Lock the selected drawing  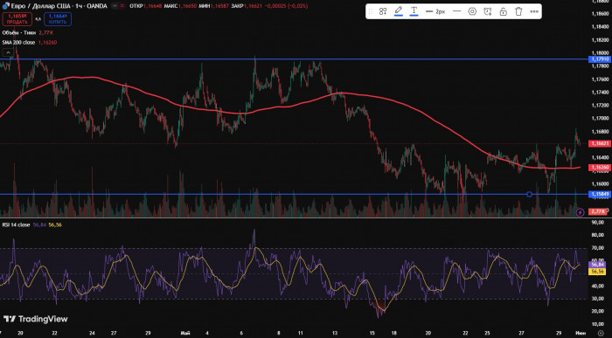[503, 11]
